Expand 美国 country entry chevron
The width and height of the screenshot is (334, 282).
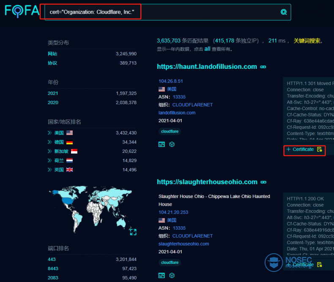tap(49, 133)
